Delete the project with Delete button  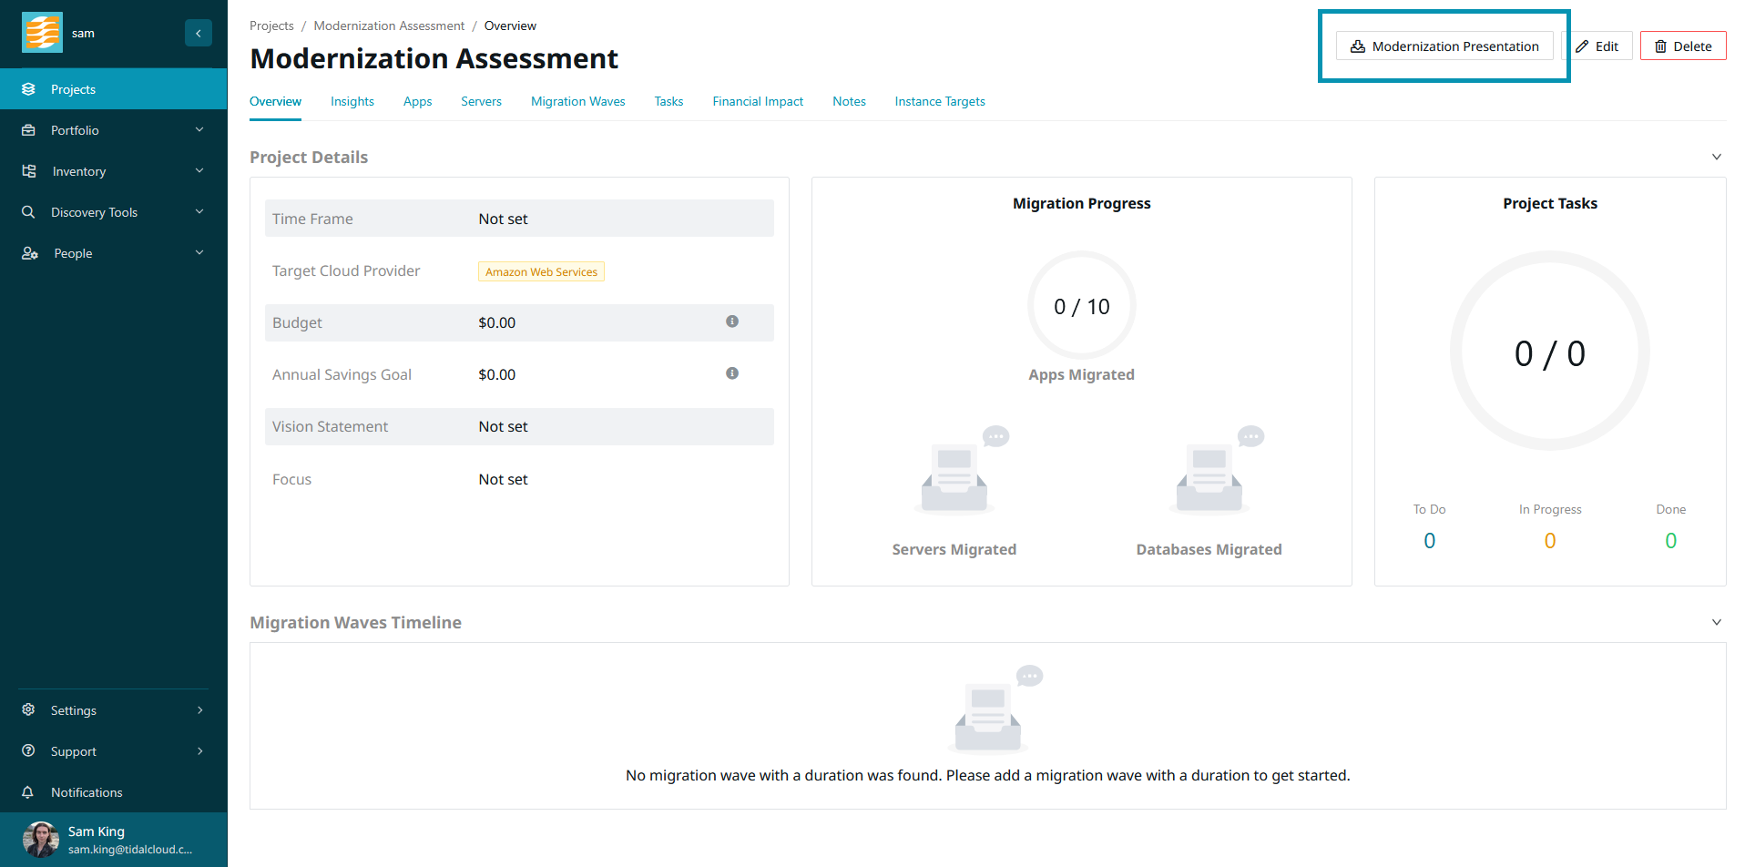1682,46
